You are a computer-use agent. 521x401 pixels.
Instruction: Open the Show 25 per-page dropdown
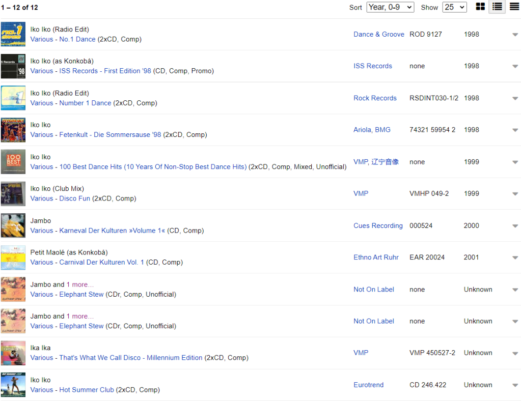454,7
